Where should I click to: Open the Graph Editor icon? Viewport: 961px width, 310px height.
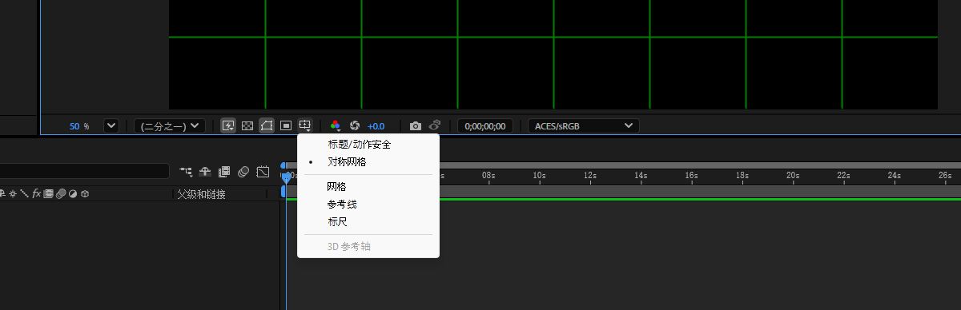(262, 171)
